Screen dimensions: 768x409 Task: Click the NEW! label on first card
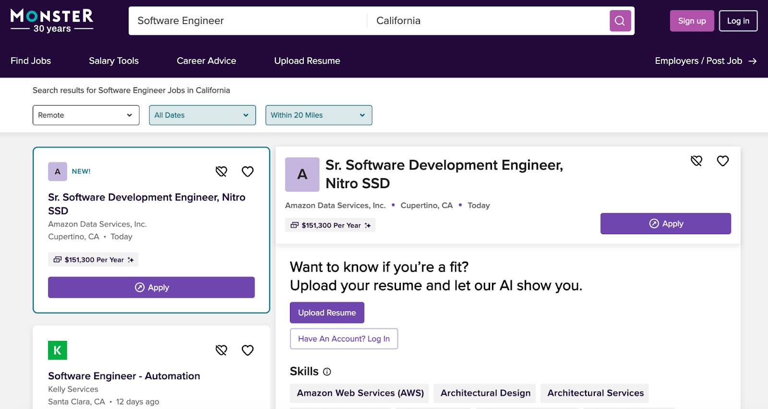pos(81,171)
